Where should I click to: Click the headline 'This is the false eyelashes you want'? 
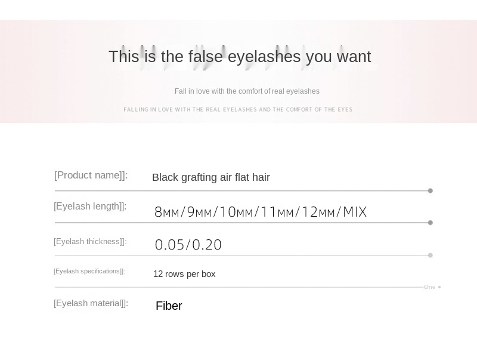click(240, 57)
